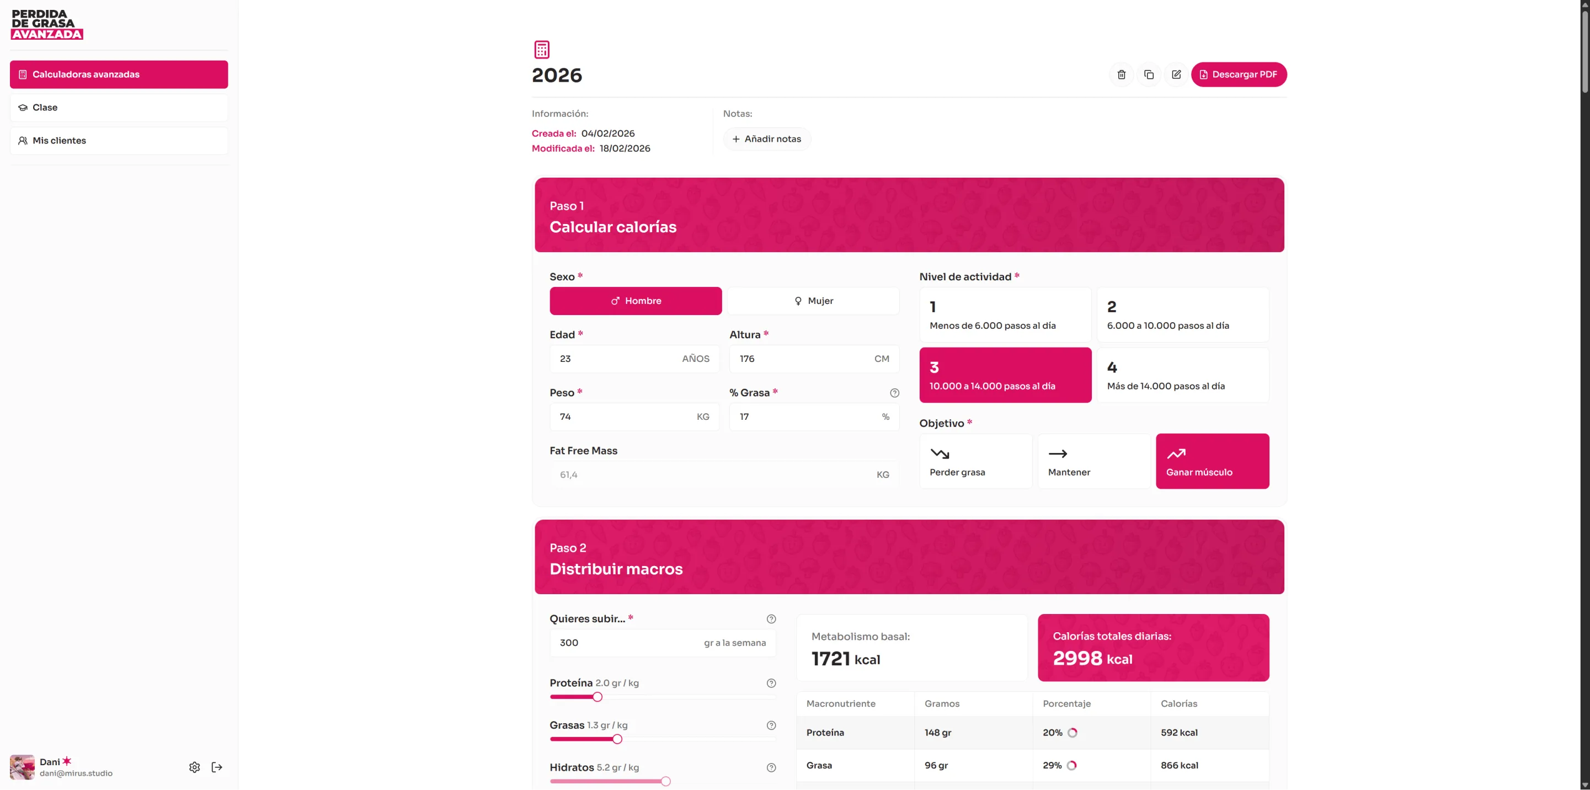The width and height of the screenshot is (1590, 790).
Task: Click the Quieres subir help icon
Action: [771, 619]
